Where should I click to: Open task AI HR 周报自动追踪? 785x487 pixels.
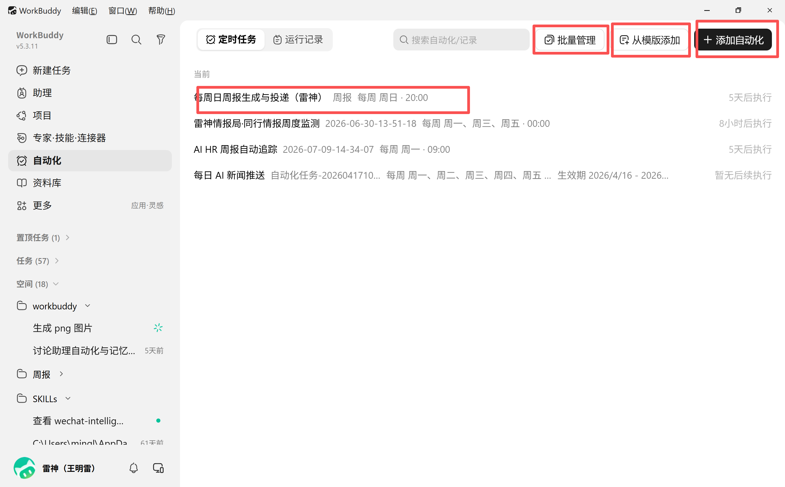[483, 150]
